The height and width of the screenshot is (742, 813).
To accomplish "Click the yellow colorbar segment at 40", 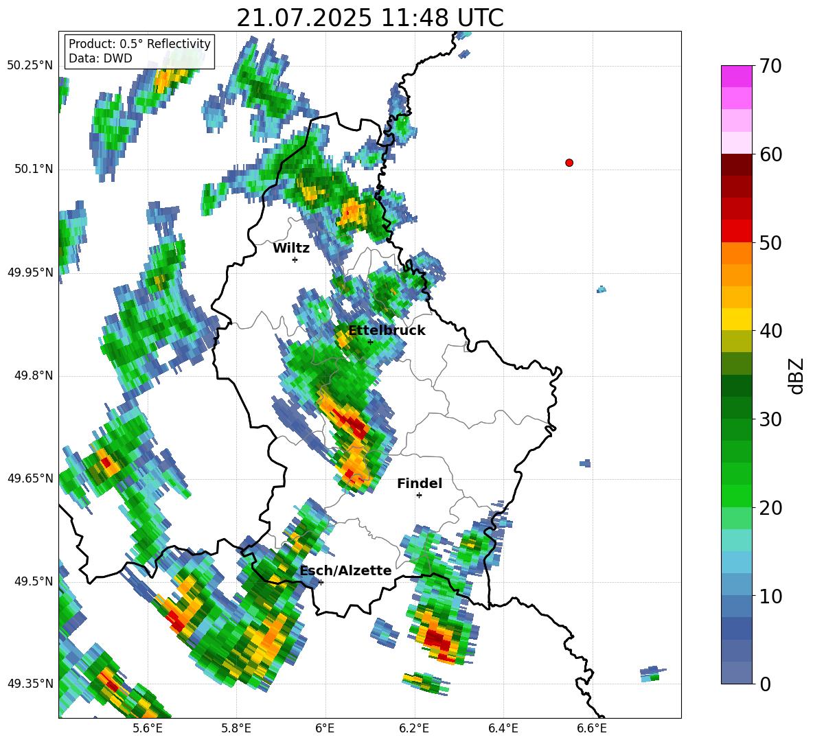I will pos(736,319).
